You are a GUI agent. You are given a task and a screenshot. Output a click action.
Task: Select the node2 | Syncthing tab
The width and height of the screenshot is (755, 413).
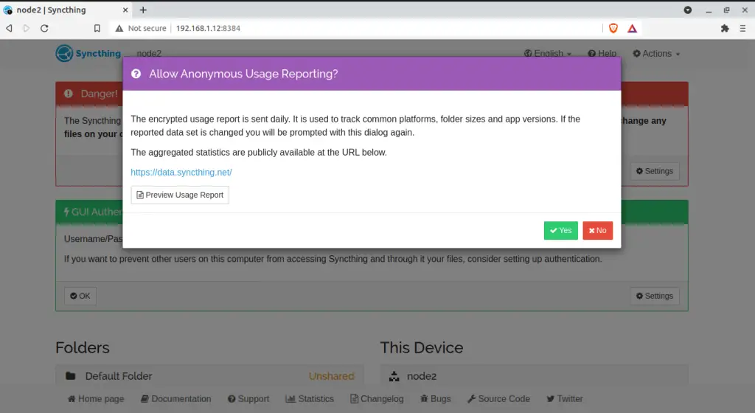pyautogui.click(x=66, y=10)
